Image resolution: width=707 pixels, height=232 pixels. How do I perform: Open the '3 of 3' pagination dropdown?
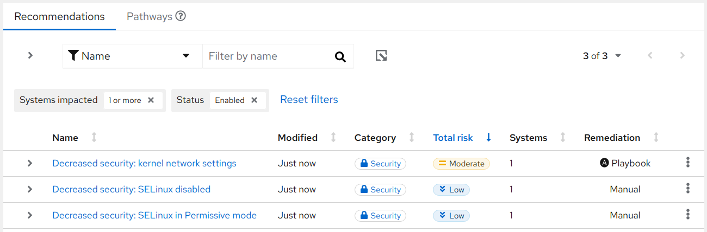602,56
